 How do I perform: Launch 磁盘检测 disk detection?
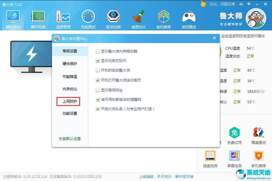[210, 158]
